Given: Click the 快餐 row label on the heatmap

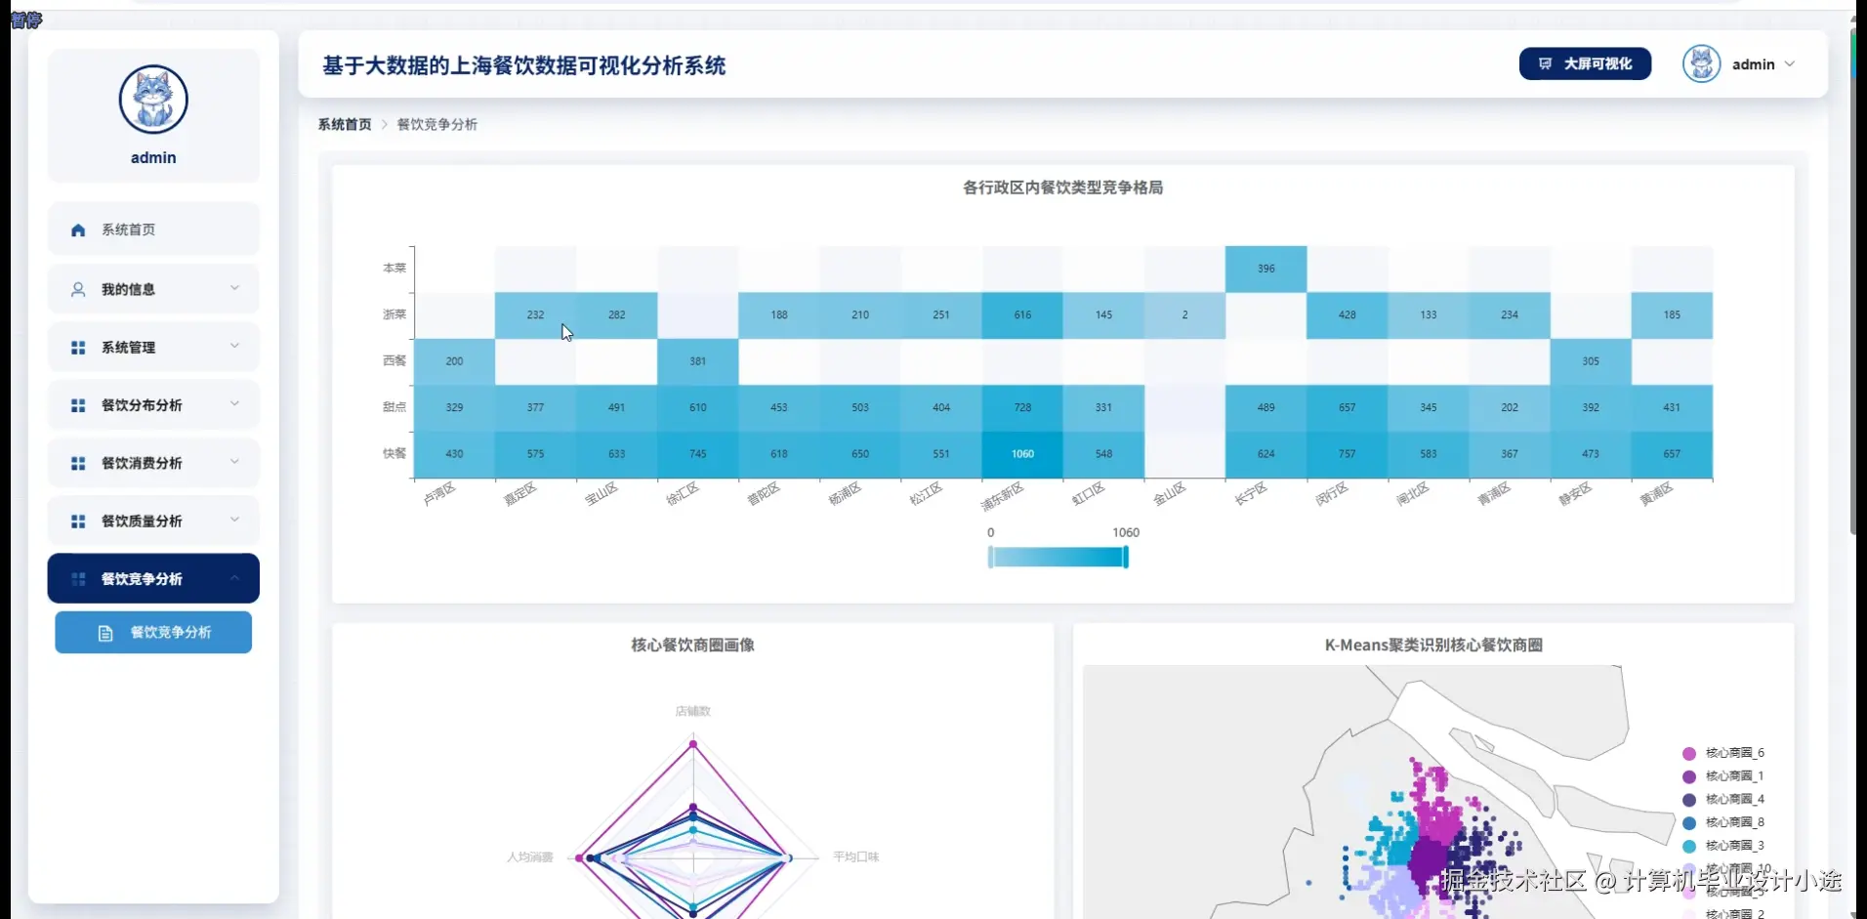Looking at the screenshot, I should (394, 454).
